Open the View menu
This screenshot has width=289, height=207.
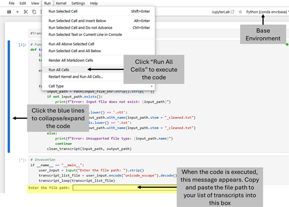[x=35, y=3]
